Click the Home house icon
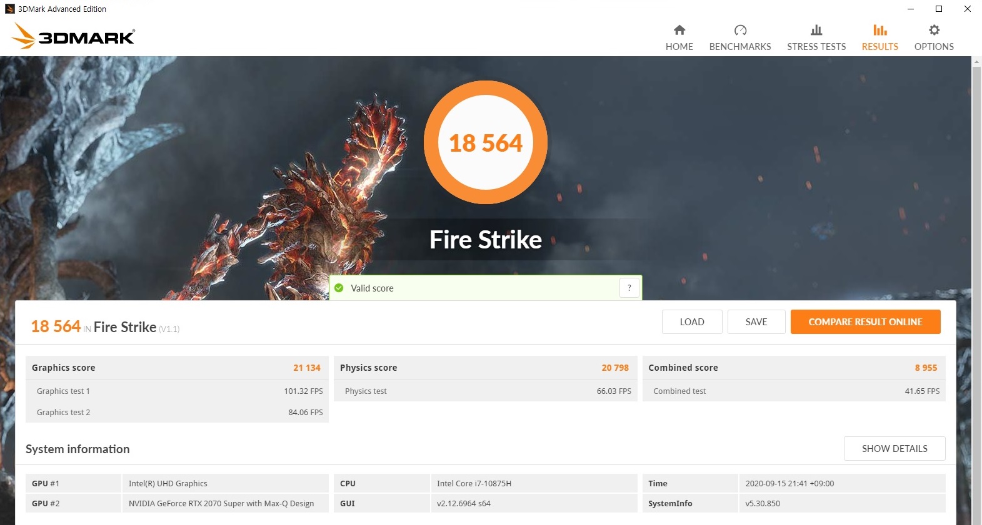This screenshot has height=525, width=982. [679, 30]
